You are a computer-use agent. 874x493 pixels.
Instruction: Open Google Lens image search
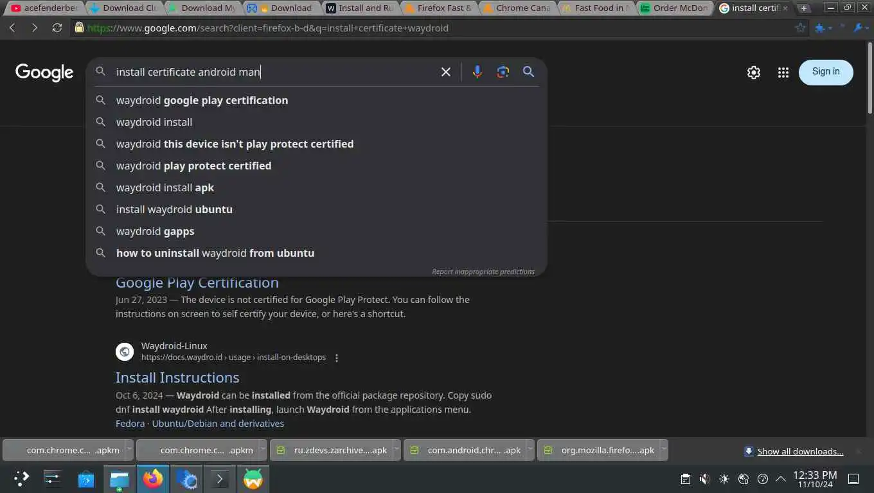pos(503,72)
